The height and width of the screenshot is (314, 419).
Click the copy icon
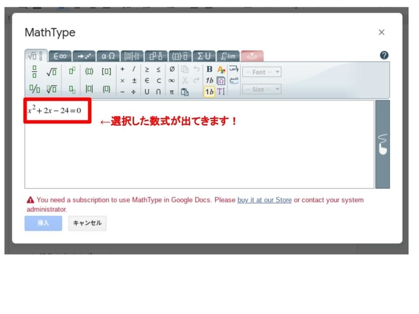point(185,70)
